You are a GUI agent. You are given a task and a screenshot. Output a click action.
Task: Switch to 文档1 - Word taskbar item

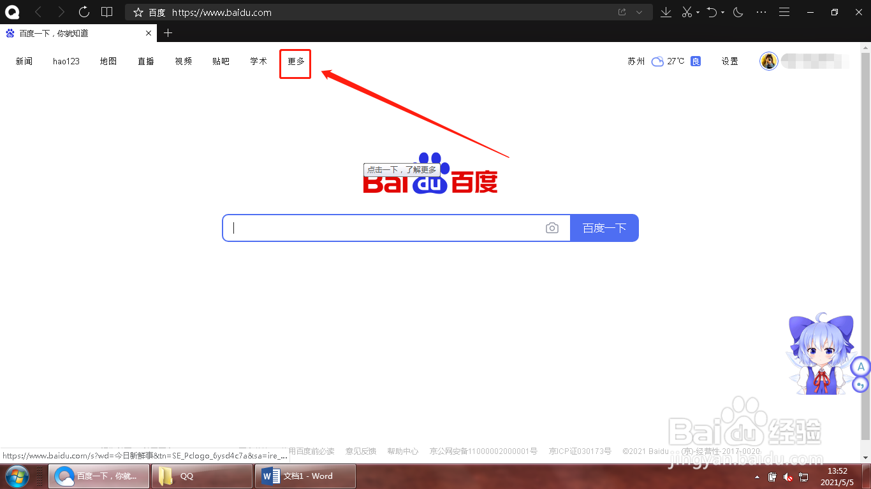(305, 476)
